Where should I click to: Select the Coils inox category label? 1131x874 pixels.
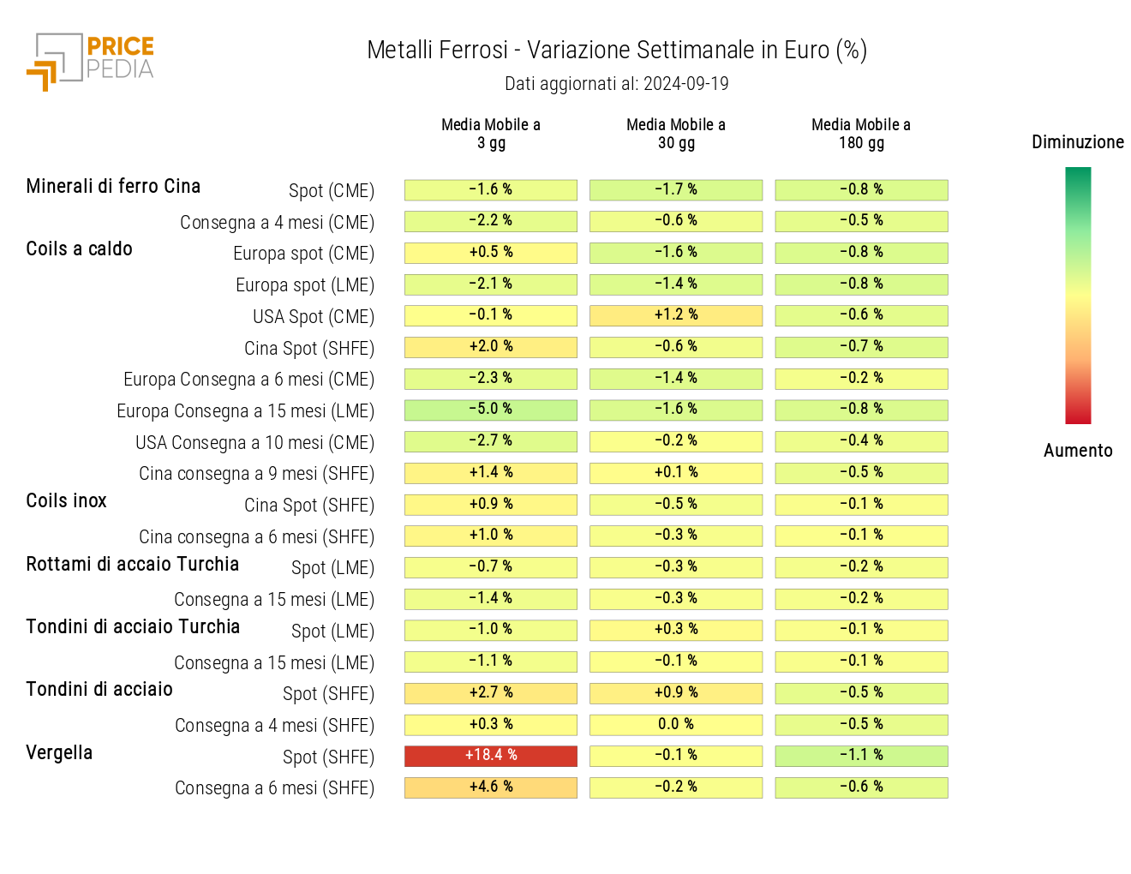pos(66,501)
